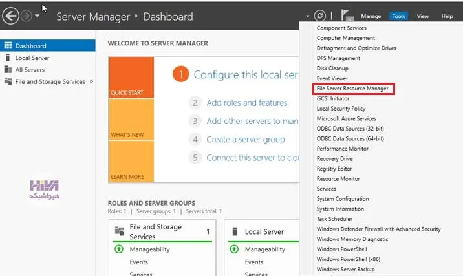The image size is (463, 276).
Task: Open DFS Management from Tools menu
Action: coord(338,58)
